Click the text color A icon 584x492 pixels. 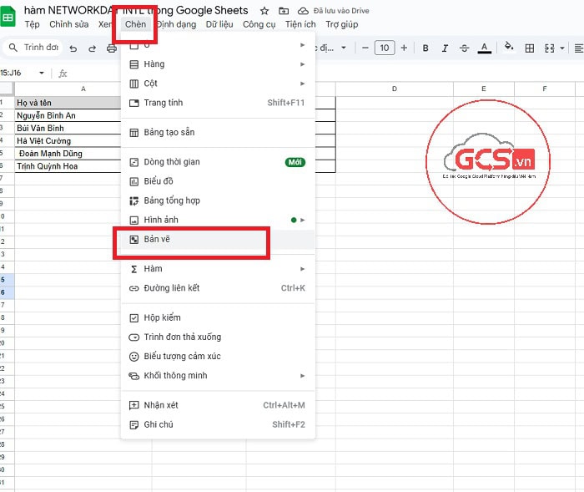point(485,48)
